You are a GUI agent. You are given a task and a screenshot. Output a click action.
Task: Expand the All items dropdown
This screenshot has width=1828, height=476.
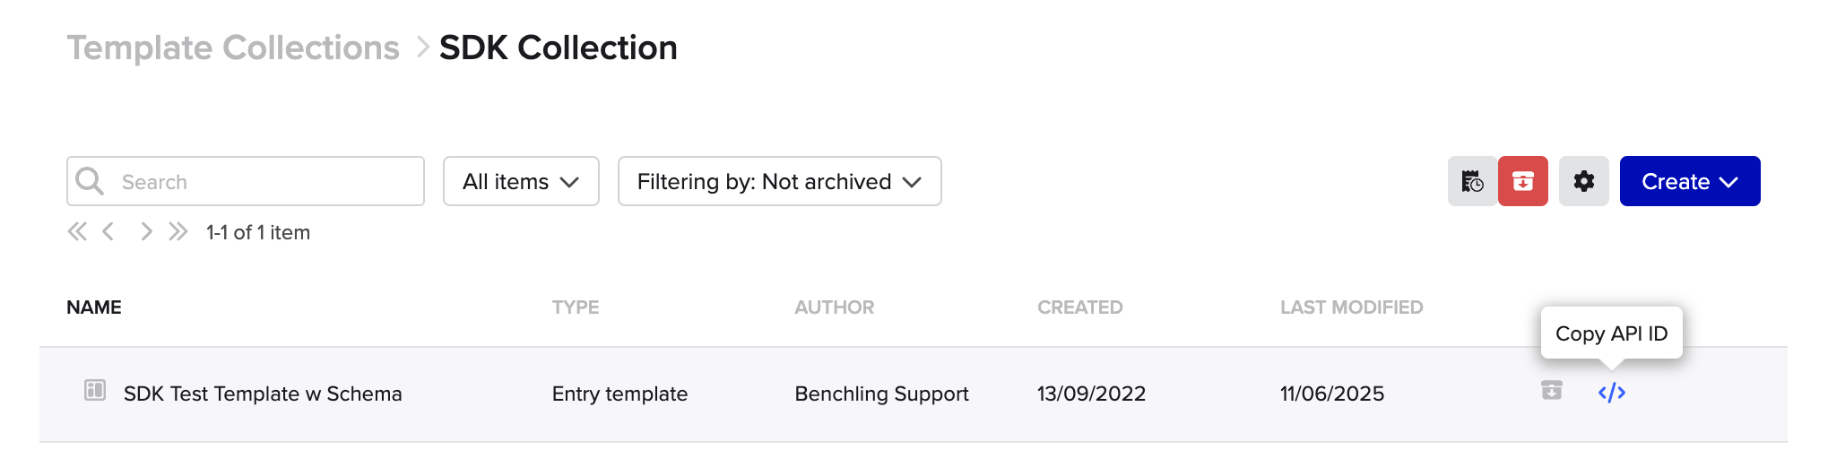pos(521,181)
